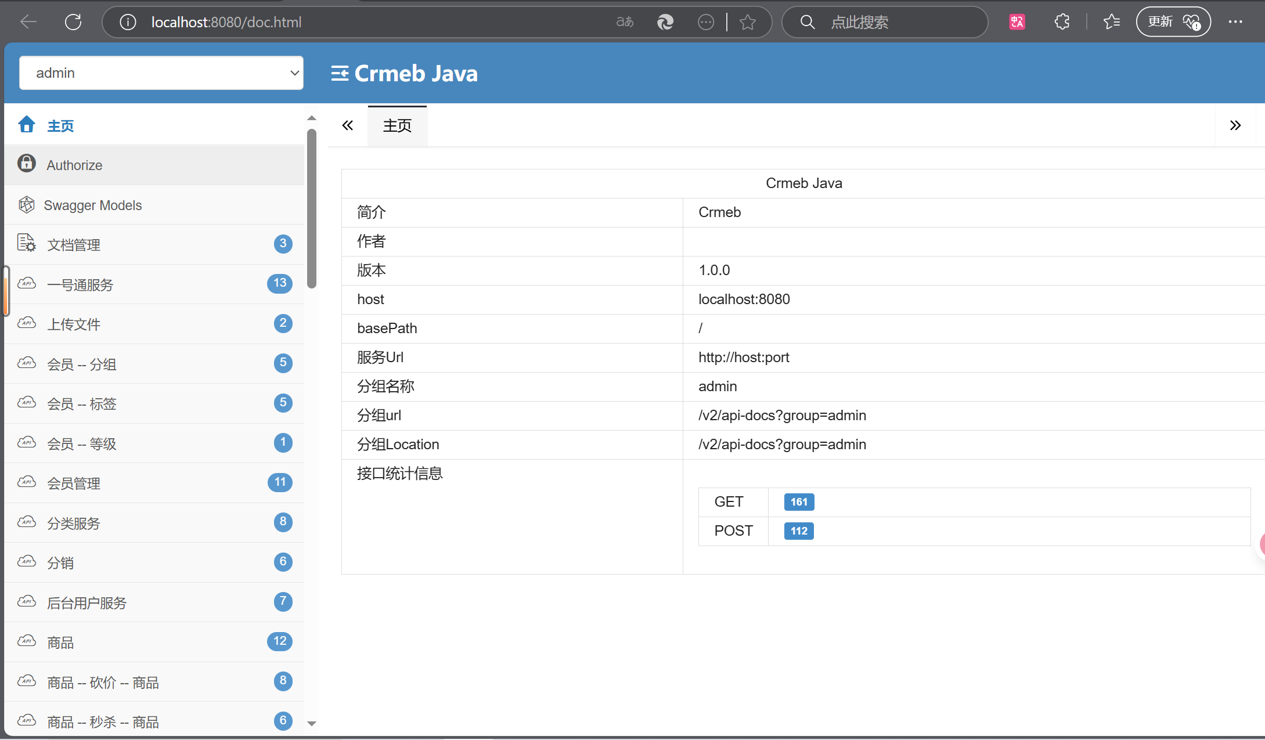Expand the 一号通服务 API group
Viewport: 1265px width, 740px height.
(80, 285)
